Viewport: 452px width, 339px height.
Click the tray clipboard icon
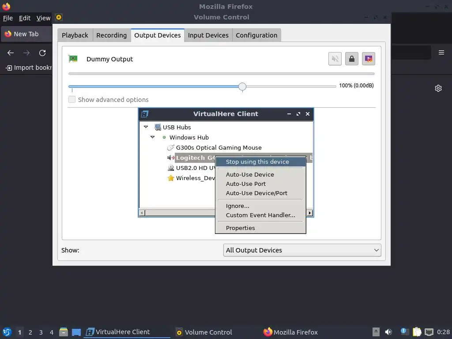(417, 332)
